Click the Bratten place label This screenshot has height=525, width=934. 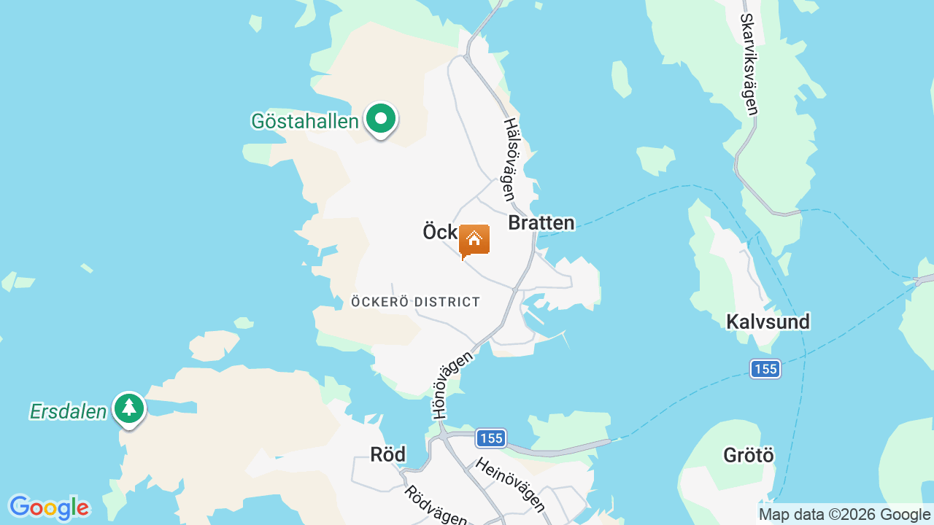pos(541,223)
